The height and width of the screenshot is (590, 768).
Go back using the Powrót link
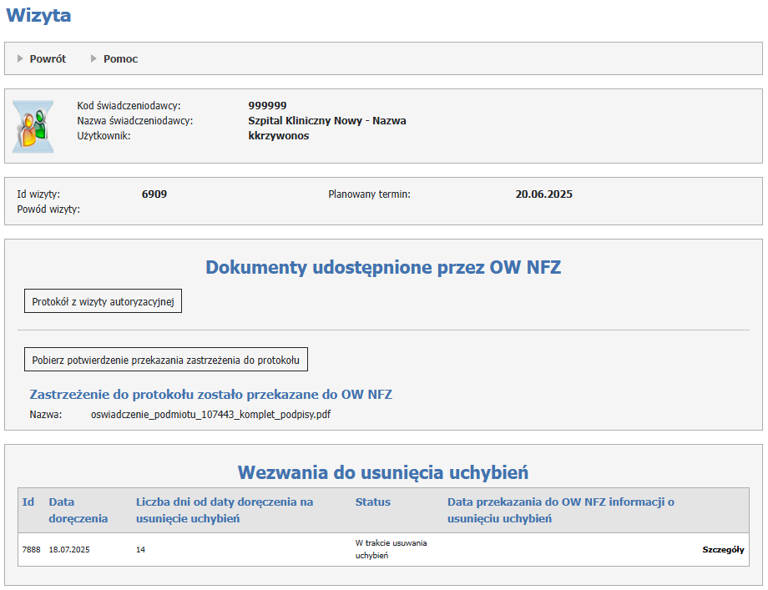(48, 59)
